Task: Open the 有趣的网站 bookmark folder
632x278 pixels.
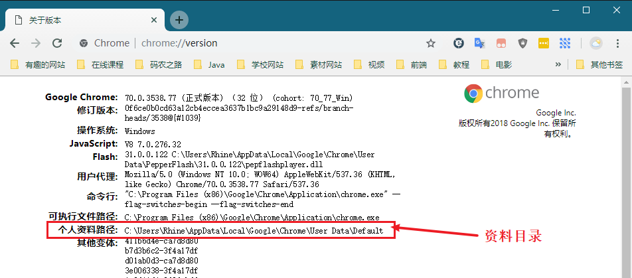Action: click(x=37, y=64)
